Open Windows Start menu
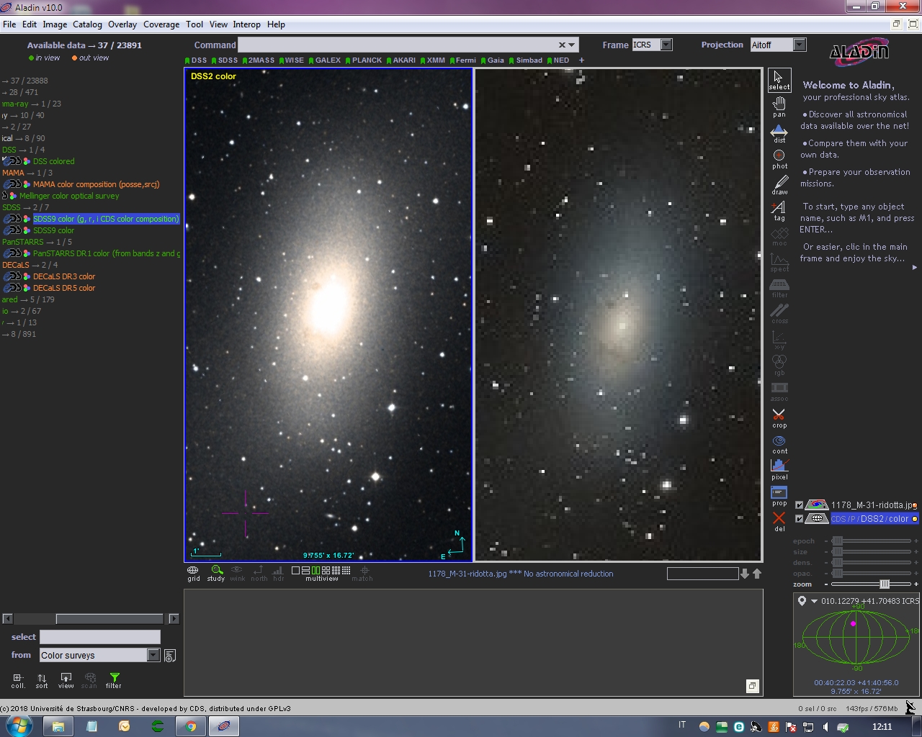The image size is (922, 737). pos(19,725)
